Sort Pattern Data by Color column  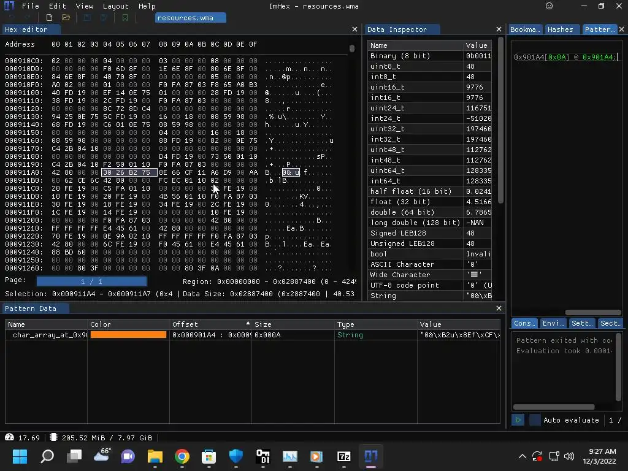coord(129,324)
